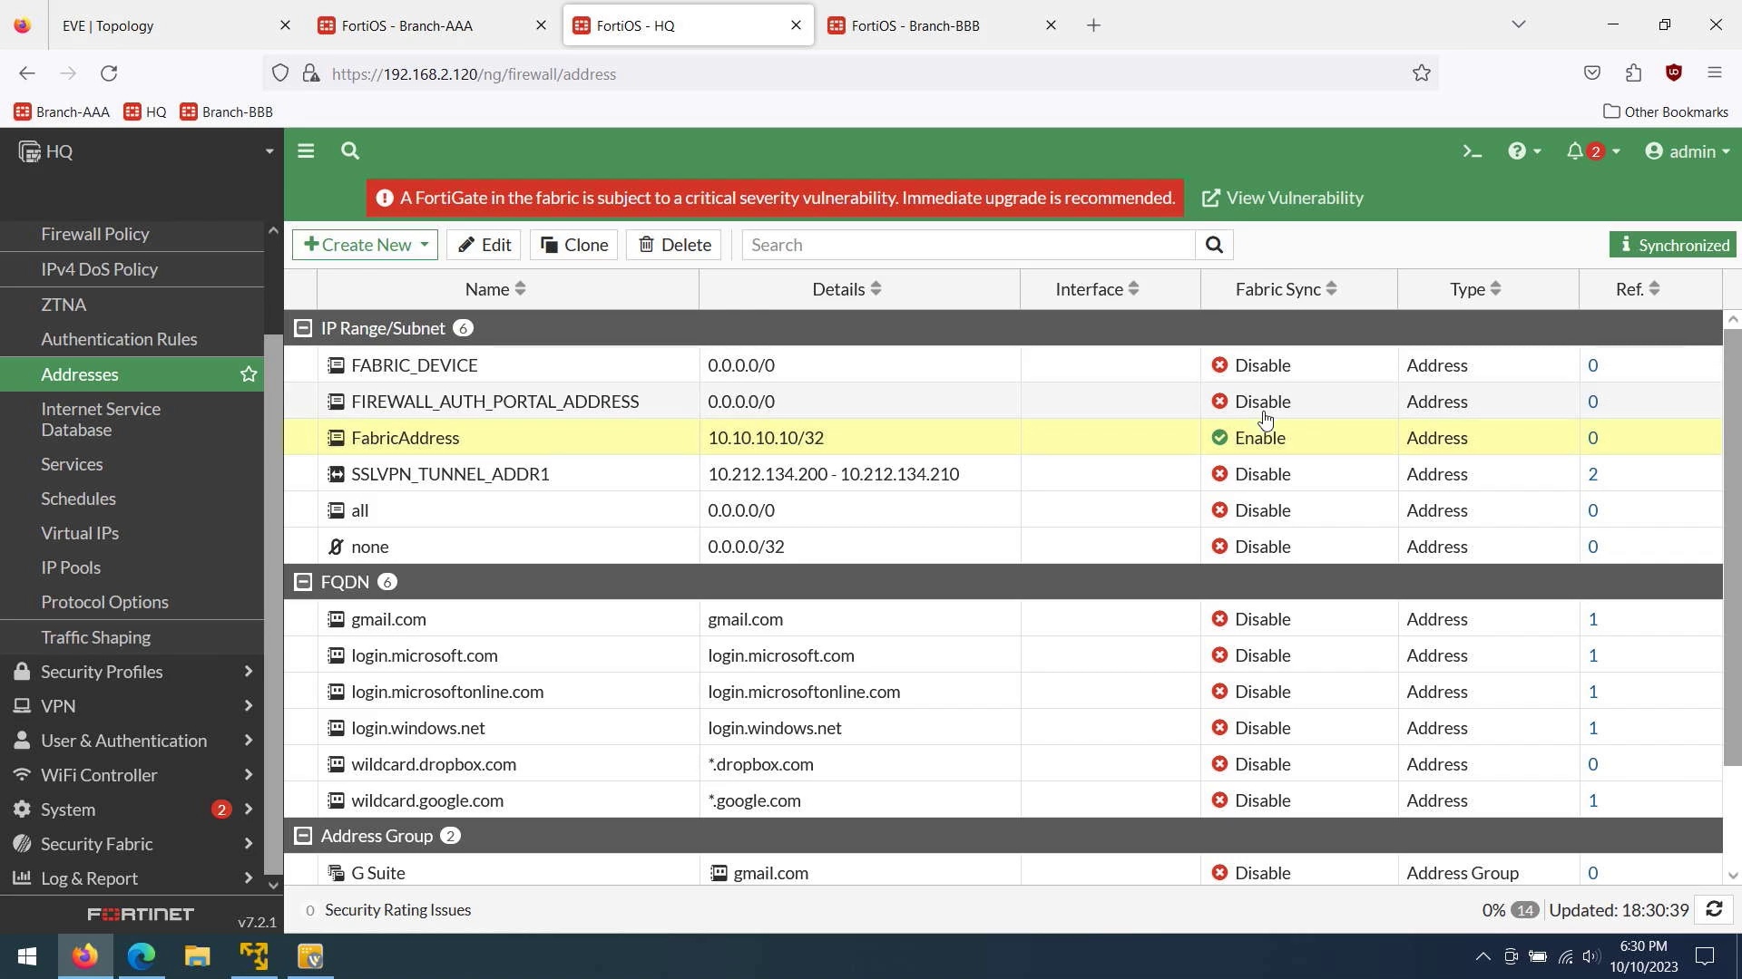This screenshot has width=1742, height=979.
Task: Switch to the FortiOS - Branch-BBB tab
Action: (x=942, y=25)
